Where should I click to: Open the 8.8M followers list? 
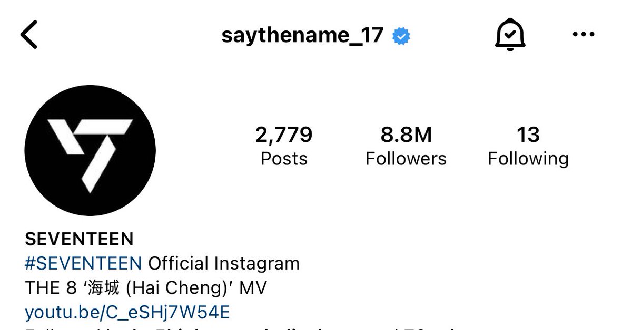406,135
